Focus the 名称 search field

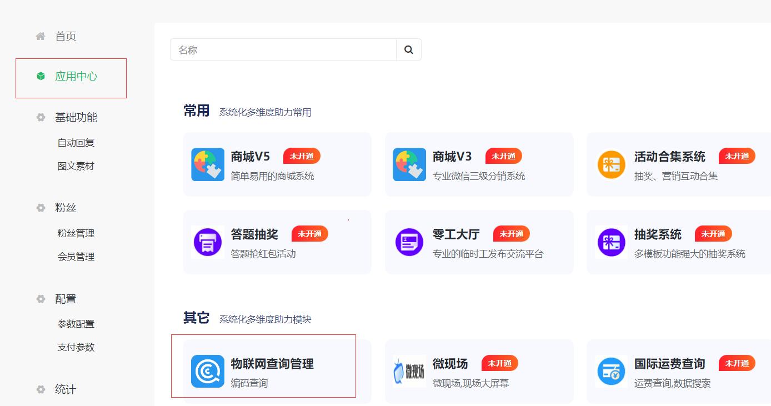point(283,49)
